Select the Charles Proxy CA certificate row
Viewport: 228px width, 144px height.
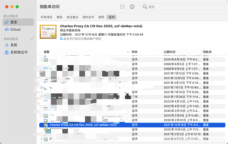[132, 125]
